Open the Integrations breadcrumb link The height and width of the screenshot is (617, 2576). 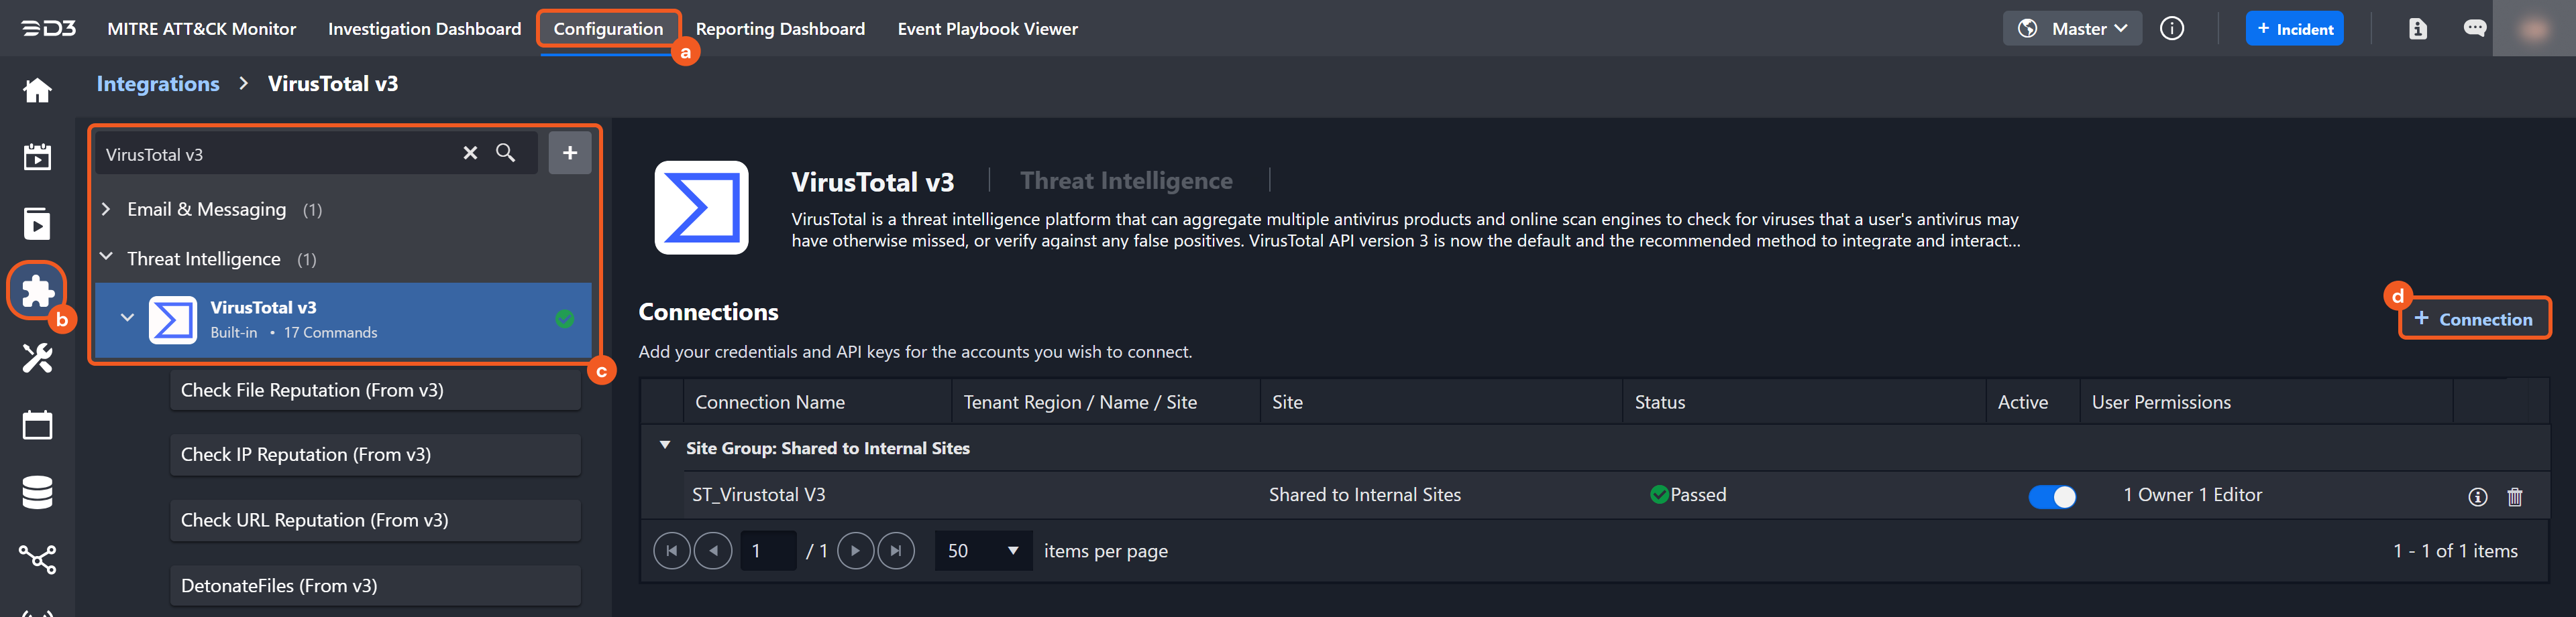point(157,83)
